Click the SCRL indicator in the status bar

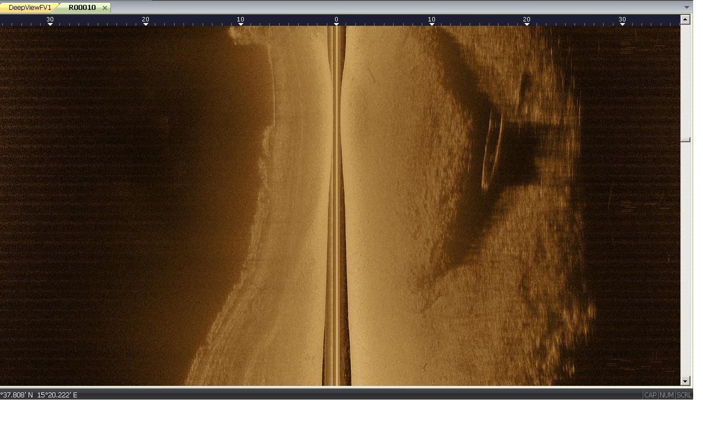pyautogui.click(x=684, y=395)
